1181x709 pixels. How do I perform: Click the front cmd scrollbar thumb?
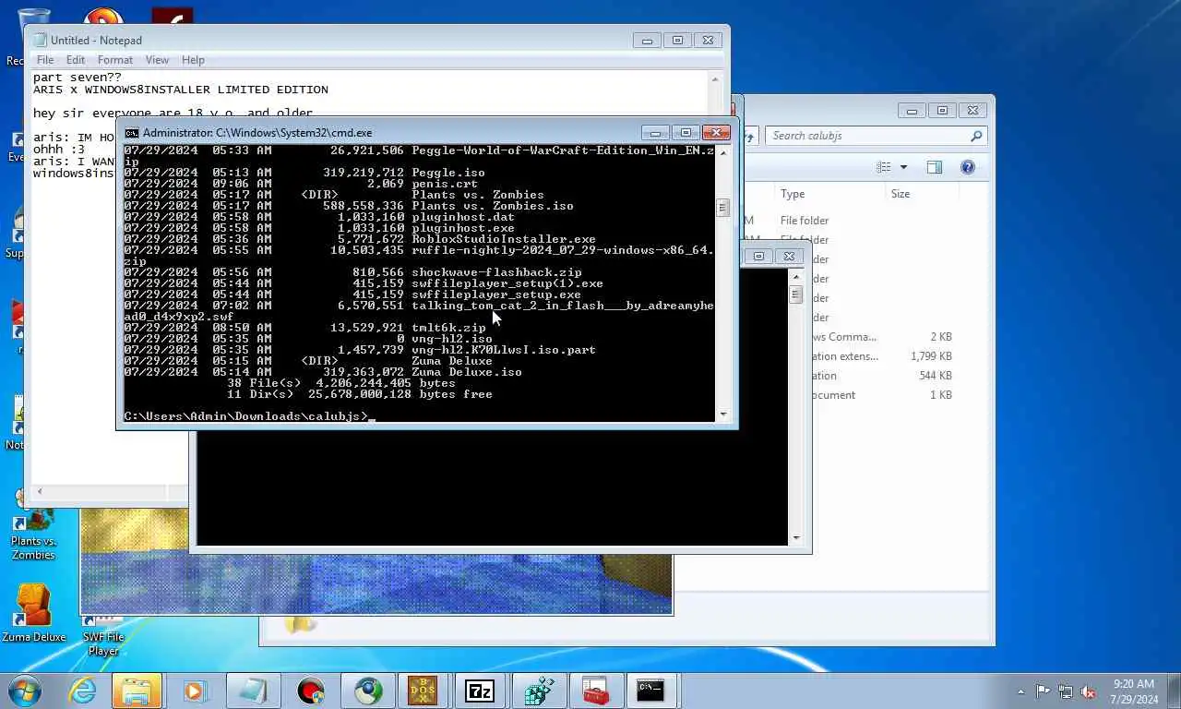(722, 208)
